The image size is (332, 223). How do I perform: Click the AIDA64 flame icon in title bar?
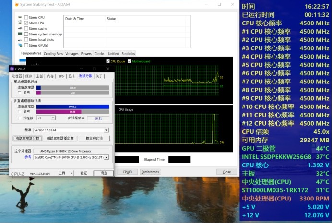tap(17, 4)
